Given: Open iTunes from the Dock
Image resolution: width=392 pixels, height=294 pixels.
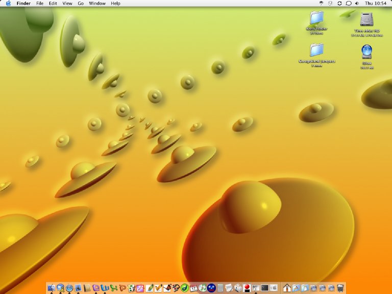Looking at the screenshot, I should (203, 288).
